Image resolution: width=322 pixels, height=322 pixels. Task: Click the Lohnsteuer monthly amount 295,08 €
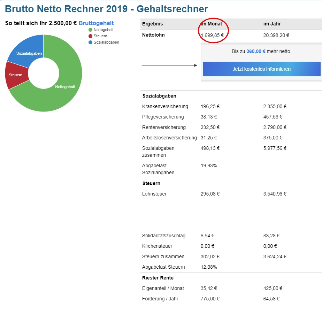click(210, 194)
